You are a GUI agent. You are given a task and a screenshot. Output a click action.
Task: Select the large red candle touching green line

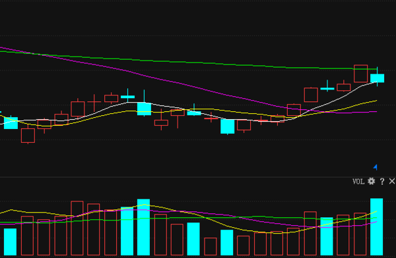point(360,74)
